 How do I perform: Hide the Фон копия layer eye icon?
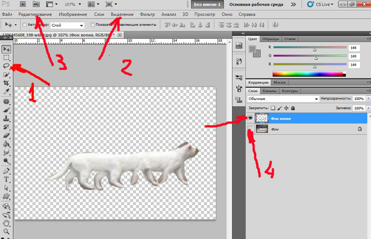(250, 118)
